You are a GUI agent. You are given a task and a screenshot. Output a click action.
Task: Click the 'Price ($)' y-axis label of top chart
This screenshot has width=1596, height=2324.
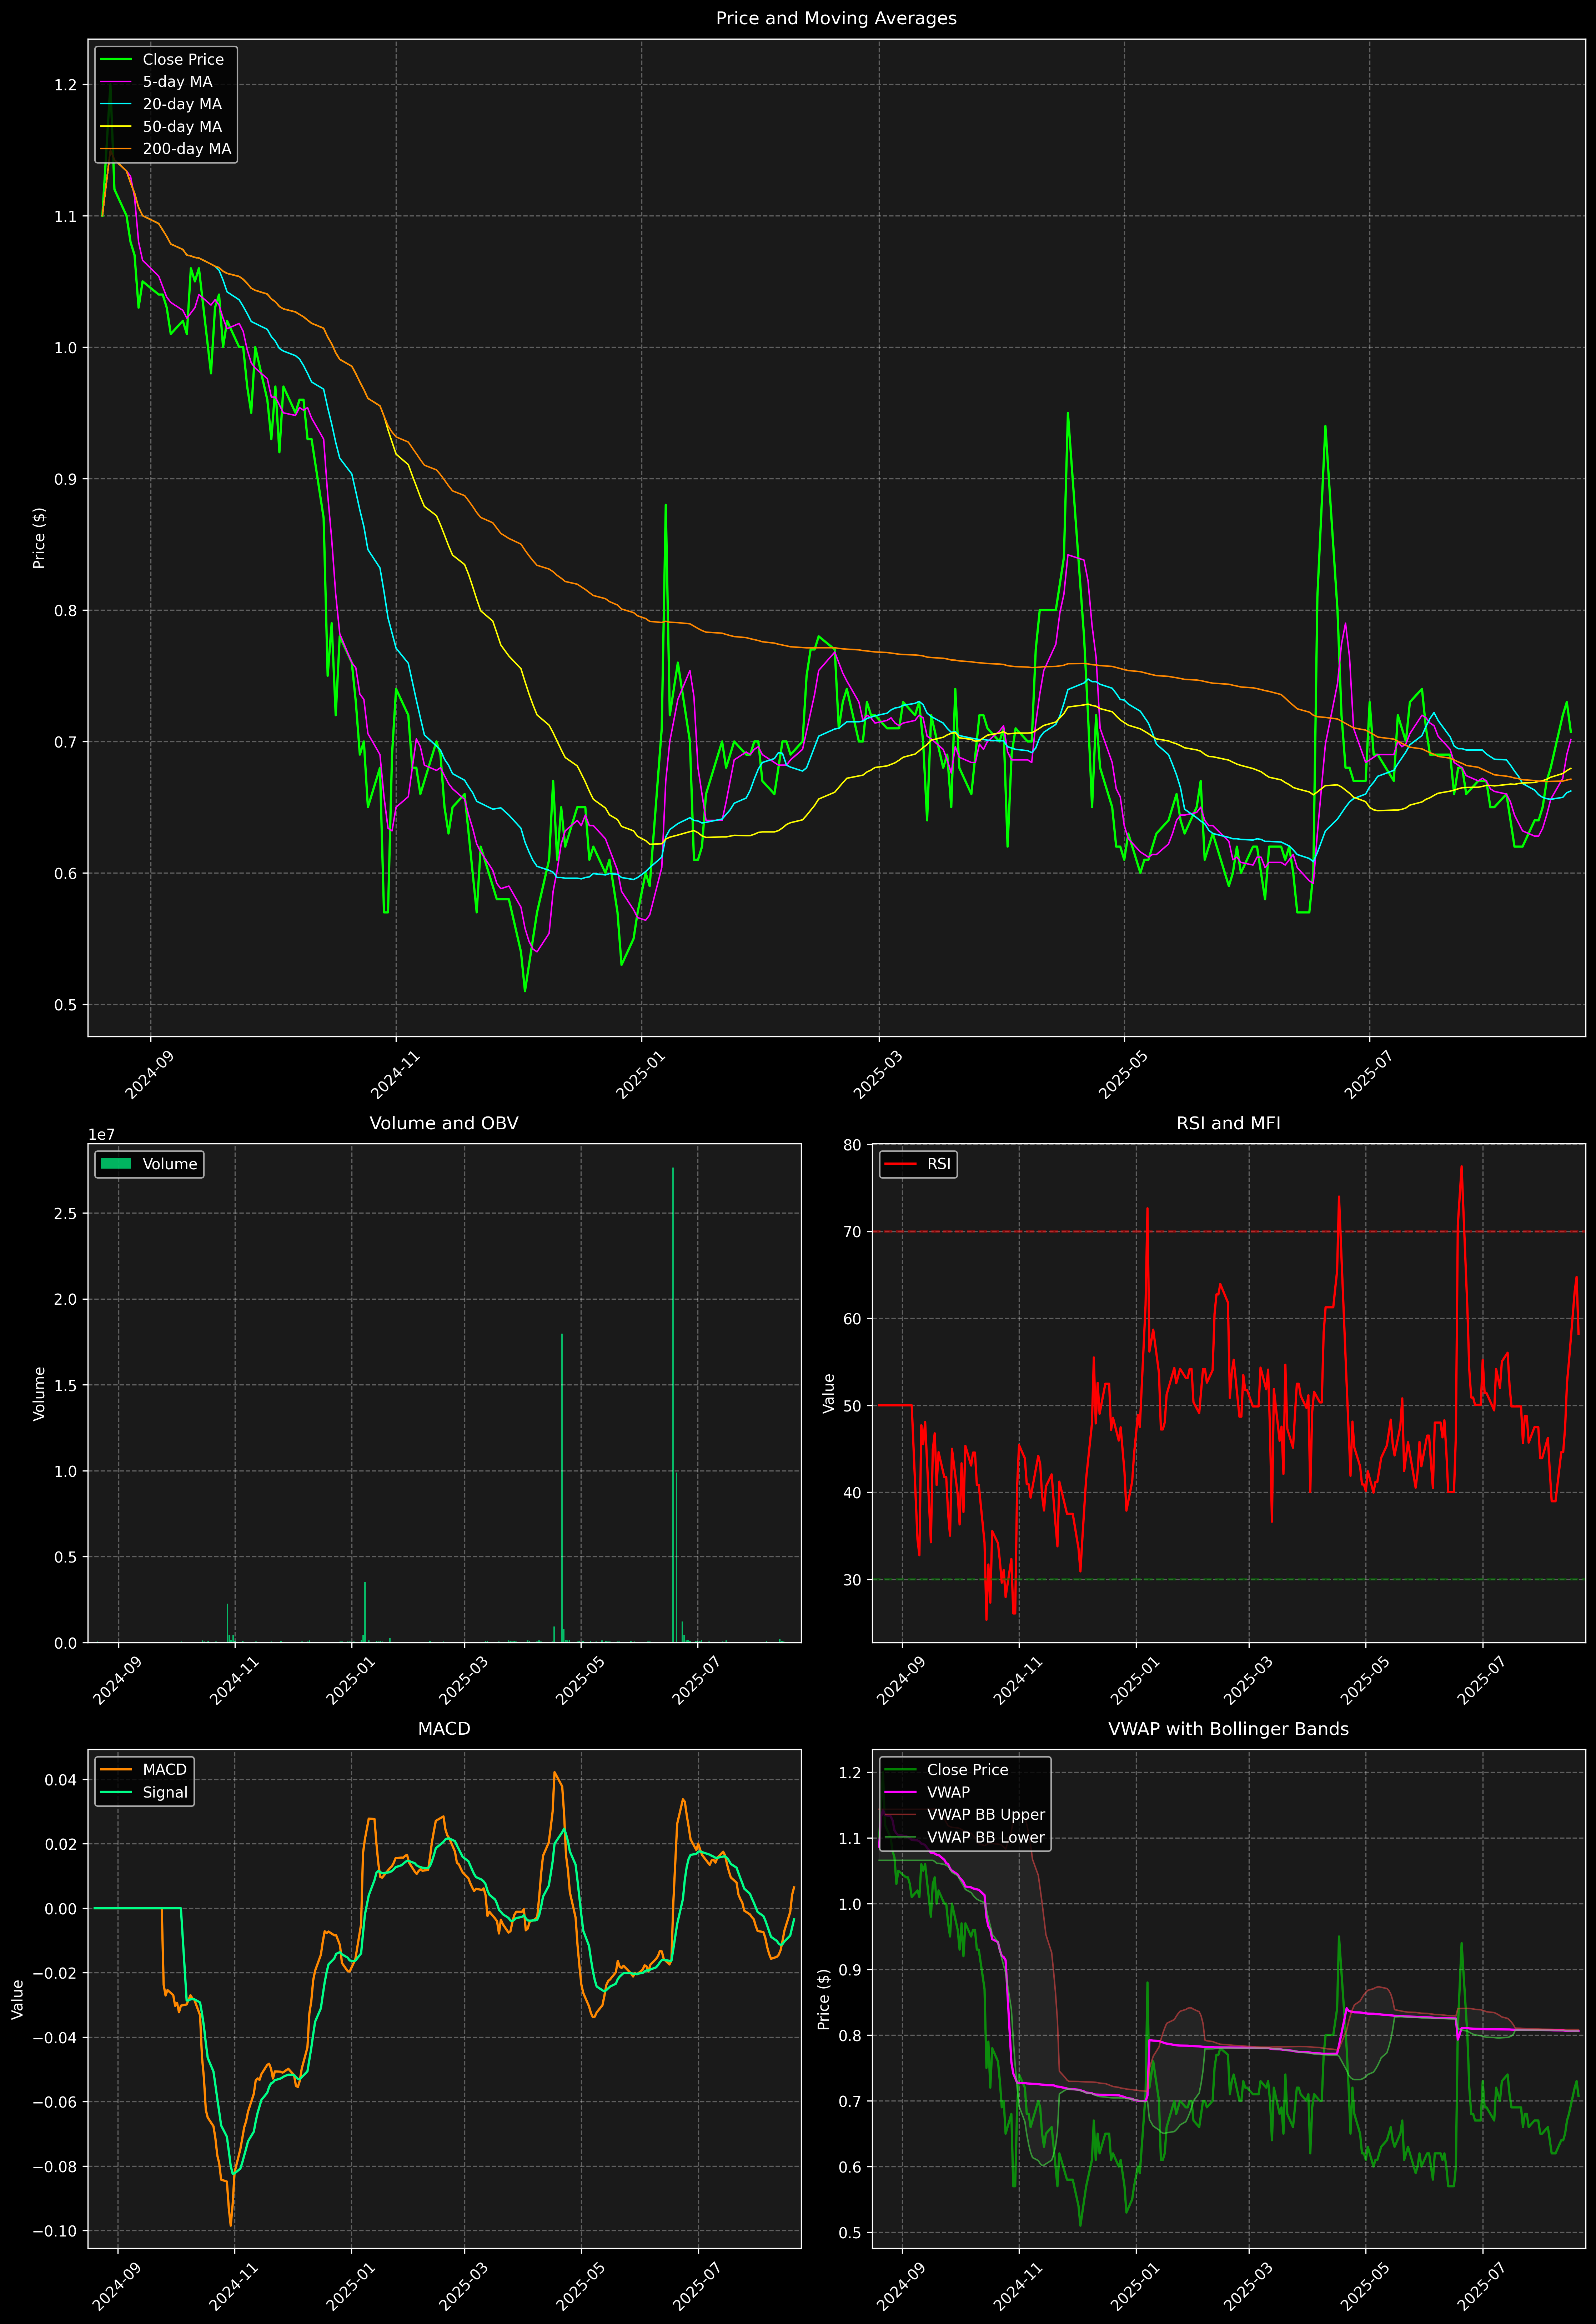tap(39, 538)
